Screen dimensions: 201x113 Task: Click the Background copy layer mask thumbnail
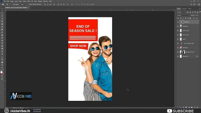pos(184,52)
